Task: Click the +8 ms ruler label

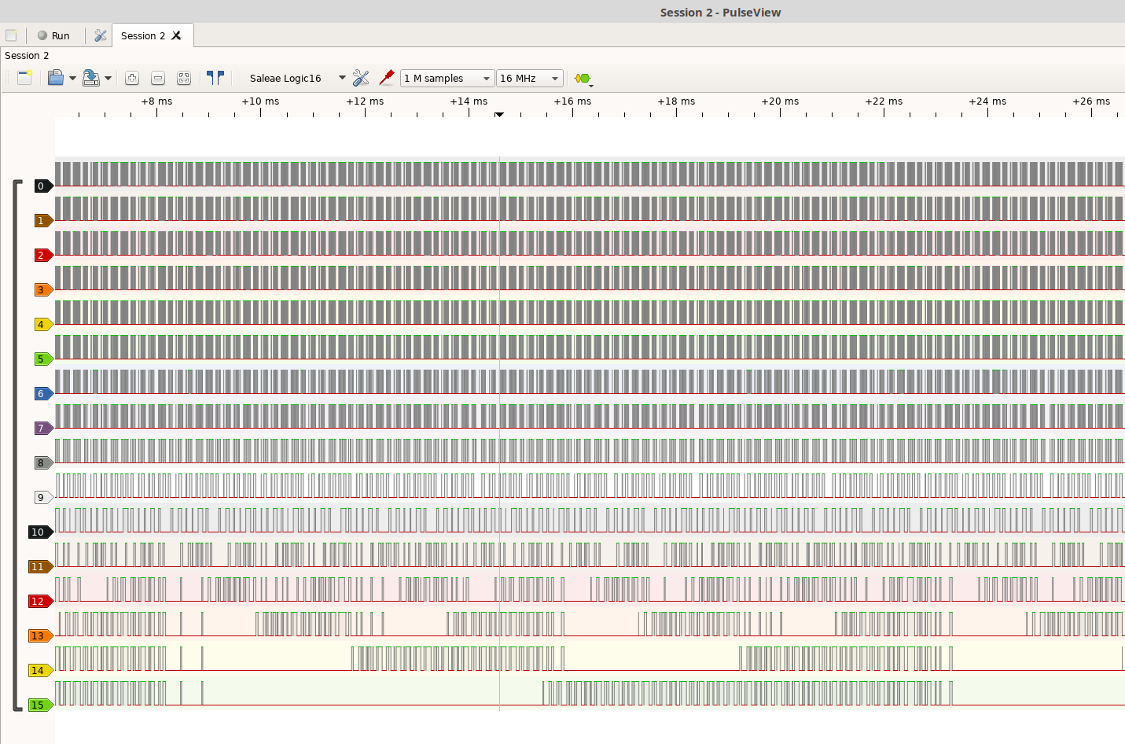Action: (156, 101)
